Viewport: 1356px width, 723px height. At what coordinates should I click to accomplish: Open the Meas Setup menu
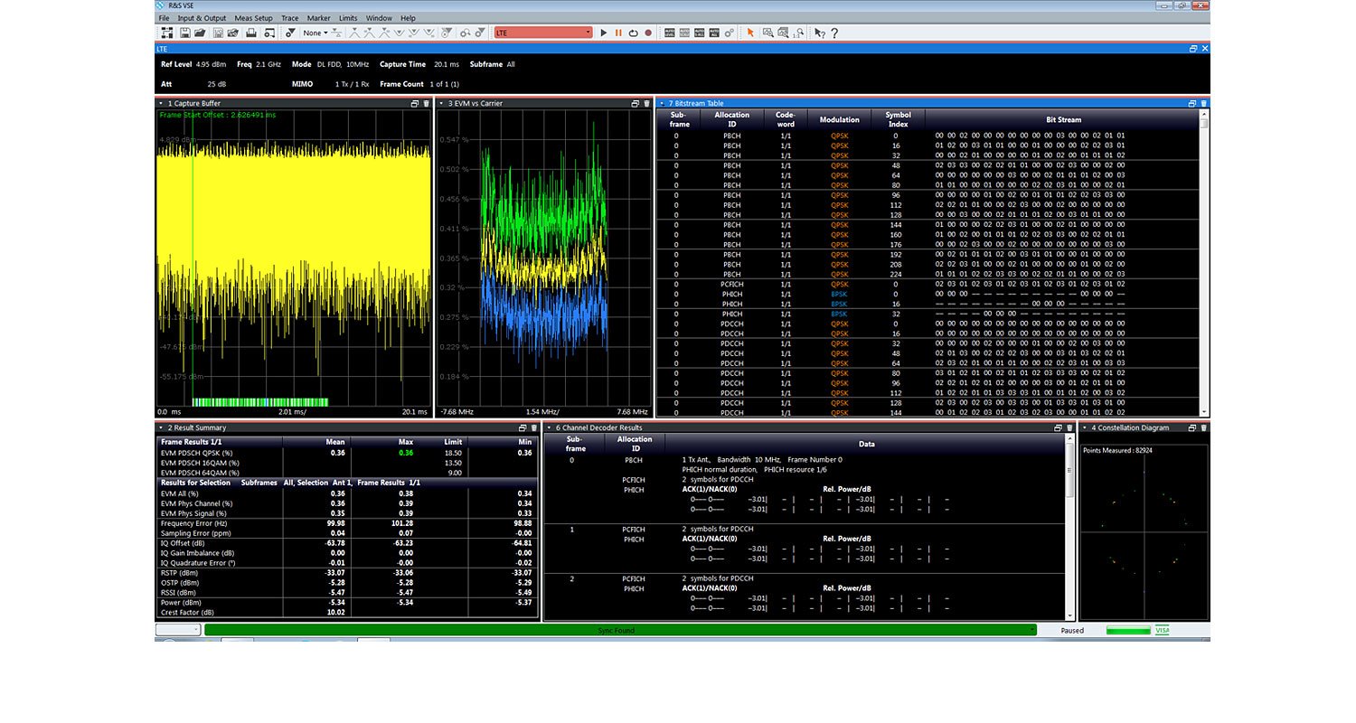click(x=255, y=17)
